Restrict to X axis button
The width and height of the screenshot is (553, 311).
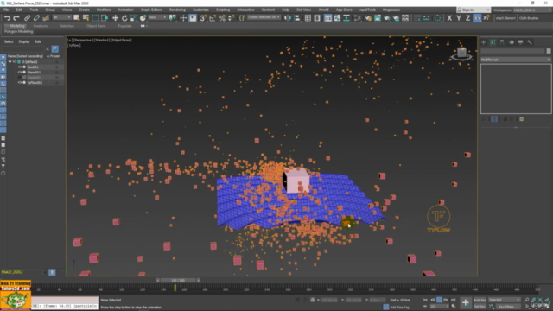click(449, 18)
